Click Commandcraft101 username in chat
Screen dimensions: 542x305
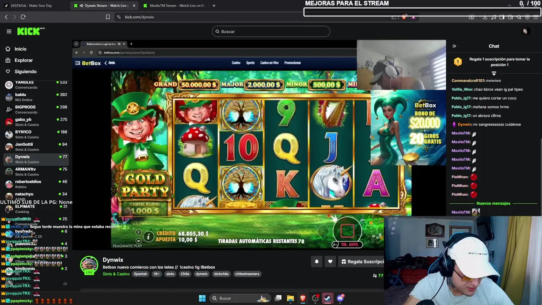(x=468, y=80)
